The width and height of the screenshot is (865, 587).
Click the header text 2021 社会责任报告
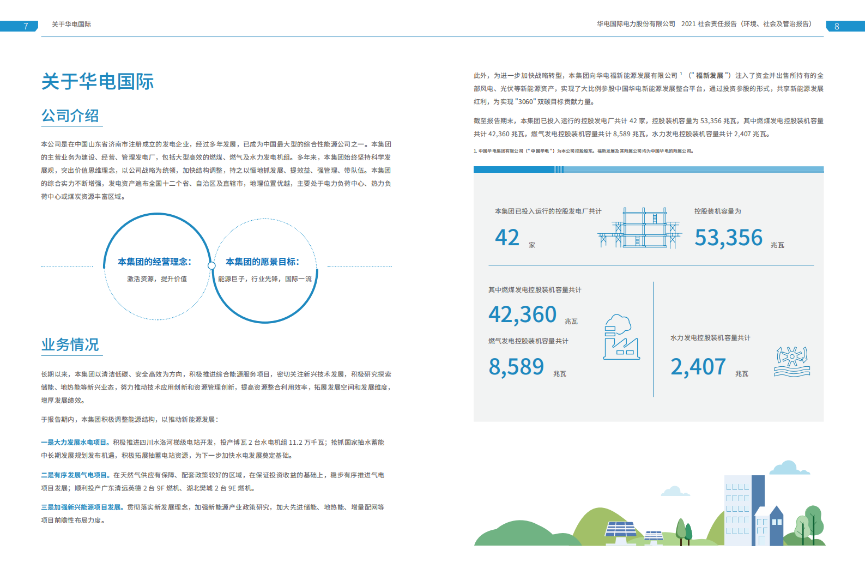point(709,24)
